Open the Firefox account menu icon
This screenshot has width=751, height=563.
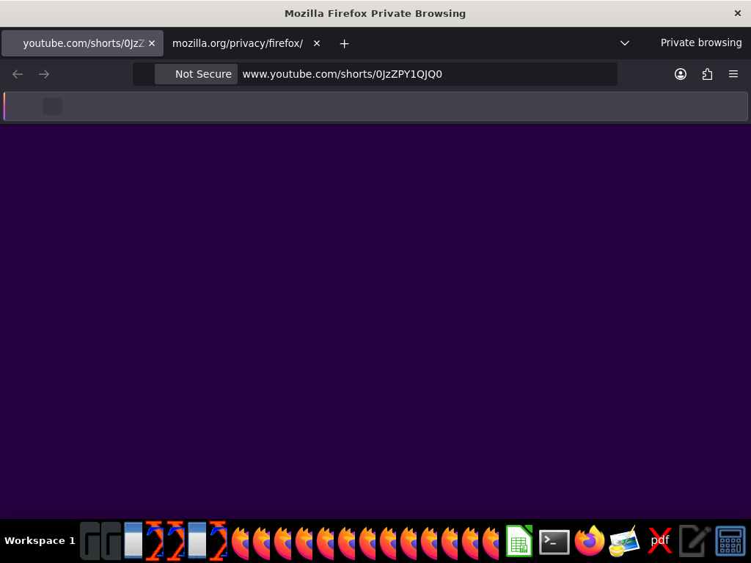681,74
